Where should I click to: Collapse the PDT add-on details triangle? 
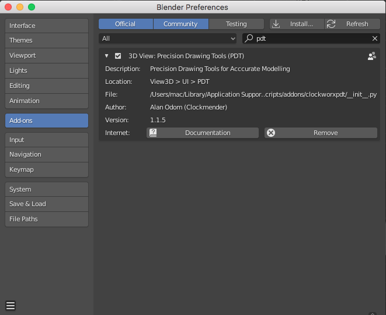click(x=107, y=56)
